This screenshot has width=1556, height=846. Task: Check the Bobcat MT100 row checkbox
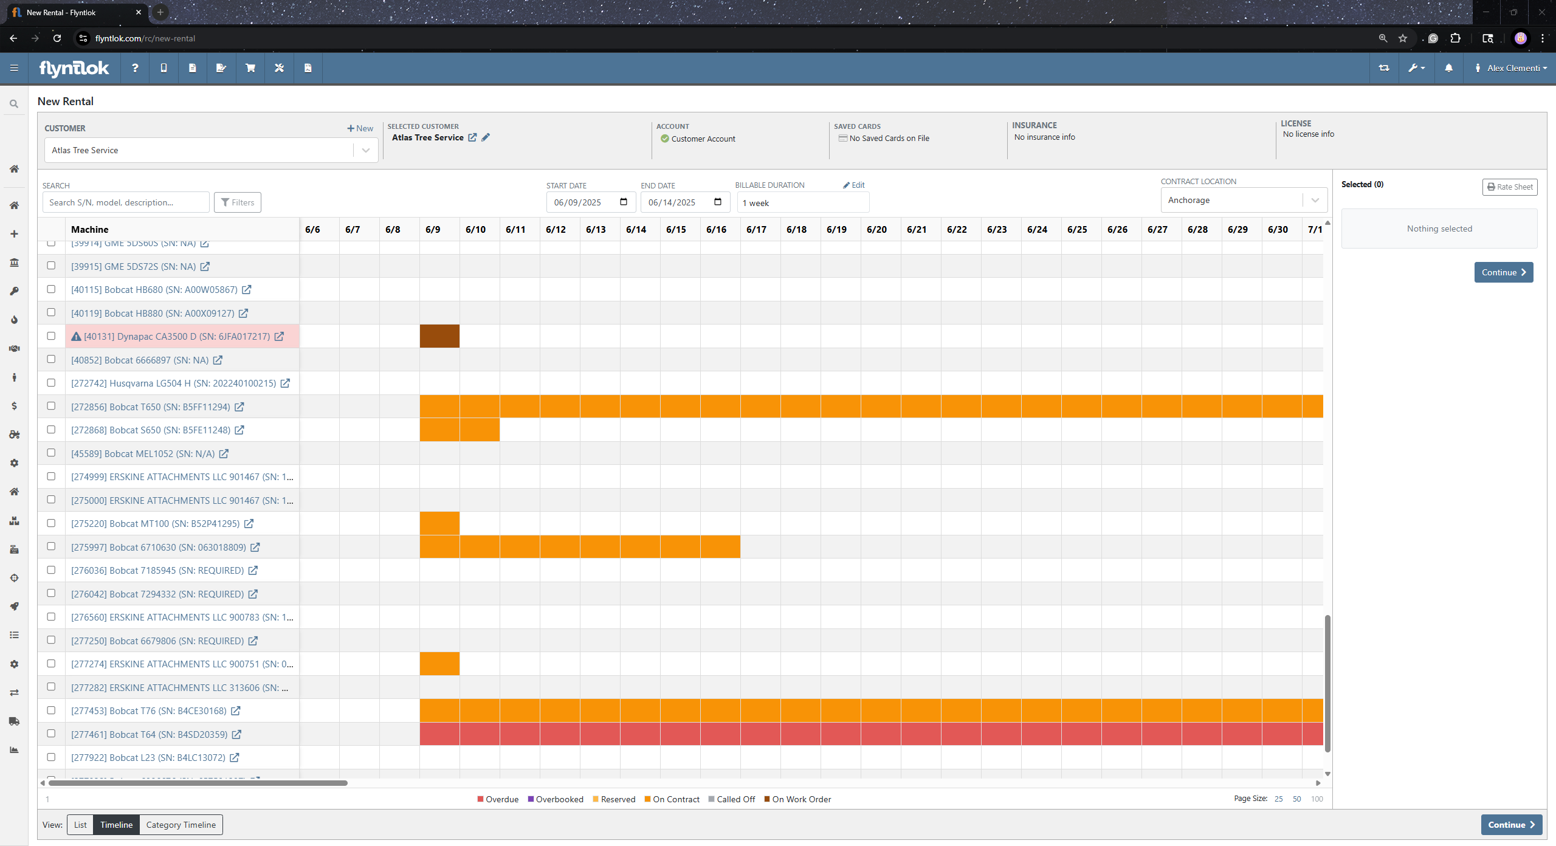(51, 523)
